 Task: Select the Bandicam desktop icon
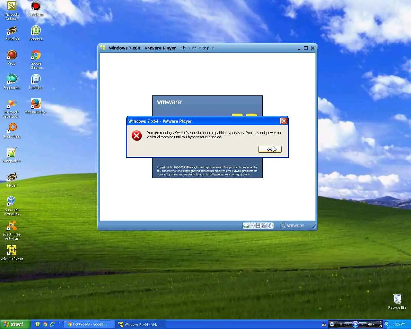pyautogui.click(x=36, y=9)
